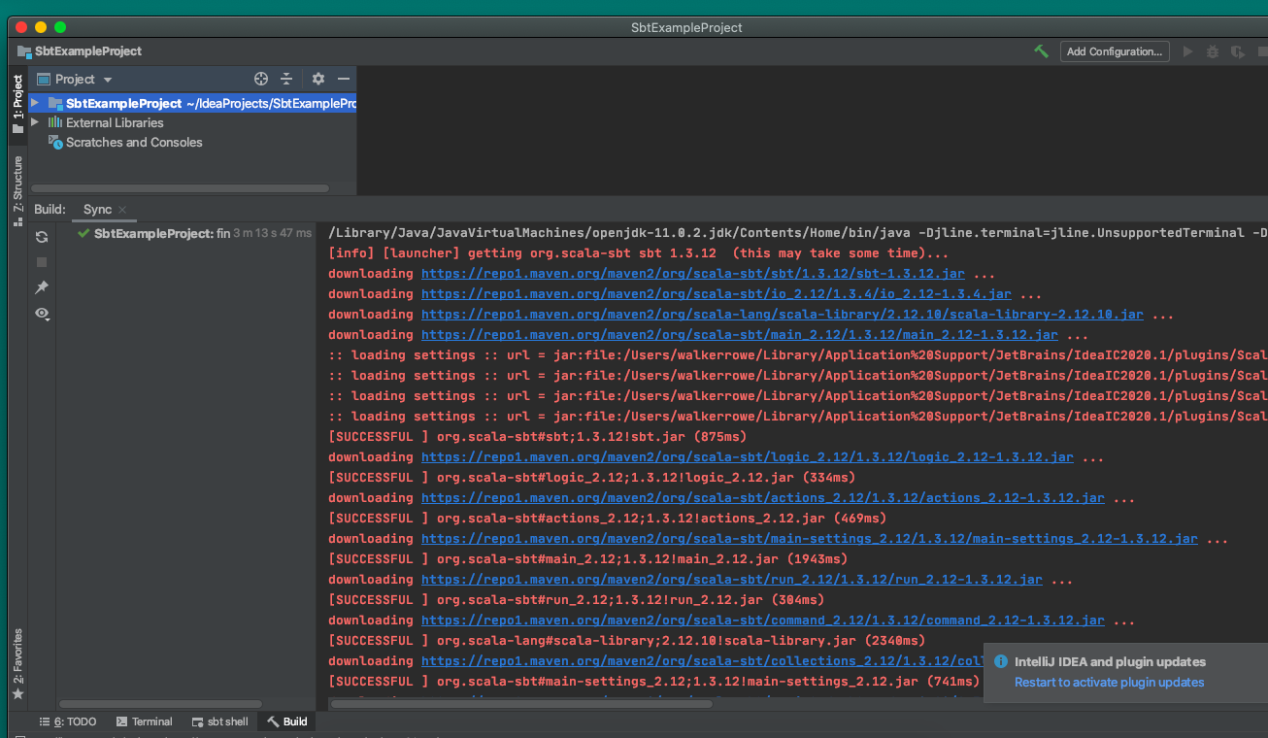
Task: Open Project panel settings gear
Action: click(317, 79)
